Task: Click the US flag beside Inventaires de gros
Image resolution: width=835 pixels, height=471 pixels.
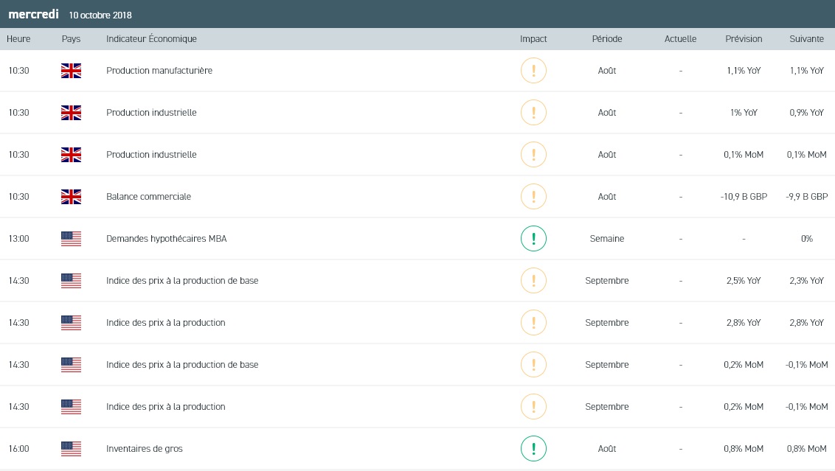Action: point(71,448)
